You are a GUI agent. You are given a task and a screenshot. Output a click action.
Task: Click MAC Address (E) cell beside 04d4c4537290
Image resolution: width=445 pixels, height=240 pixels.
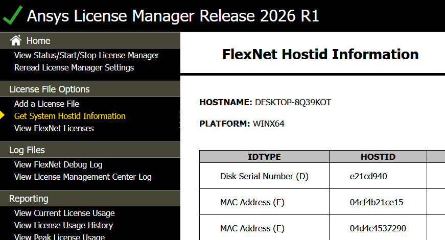(264, 228)
